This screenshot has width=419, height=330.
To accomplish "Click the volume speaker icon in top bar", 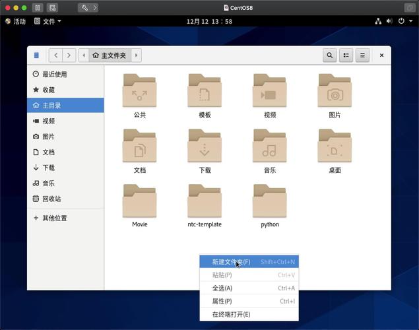I will point(389,21).
